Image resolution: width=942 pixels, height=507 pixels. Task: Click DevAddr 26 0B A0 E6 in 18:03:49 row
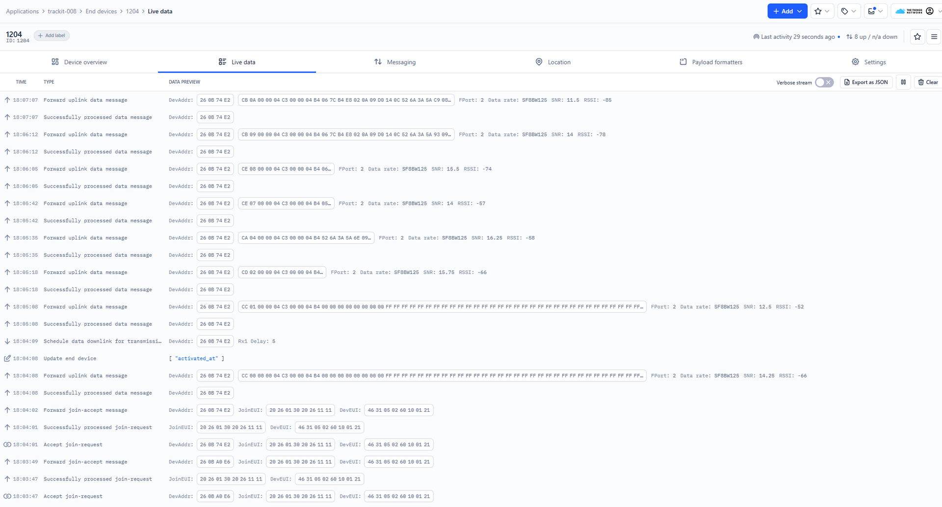(x=215, y=462)
